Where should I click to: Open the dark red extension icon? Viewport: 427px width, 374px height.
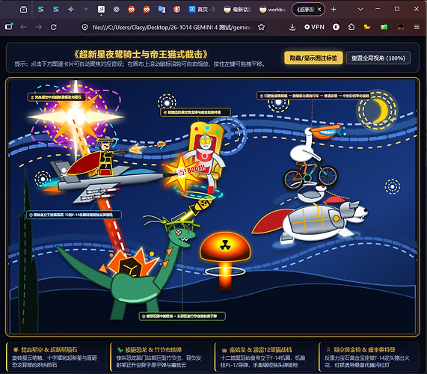(400, 27)
